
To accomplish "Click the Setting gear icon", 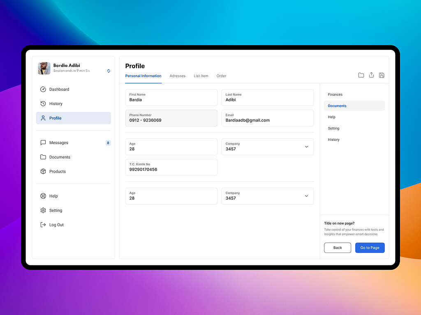I will pyautogui.click(x=43, y=210).
